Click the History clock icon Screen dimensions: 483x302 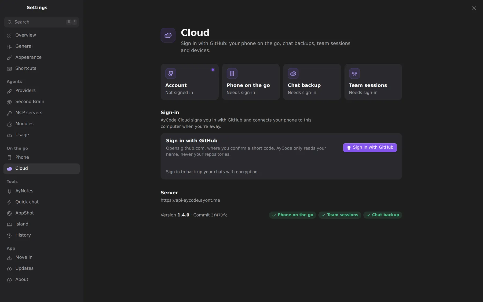(9, 235)
